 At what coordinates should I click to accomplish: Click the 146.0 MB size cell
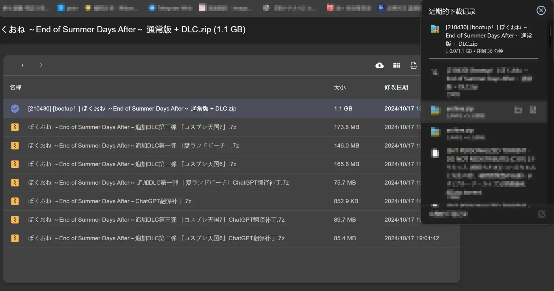pos(347,145)
